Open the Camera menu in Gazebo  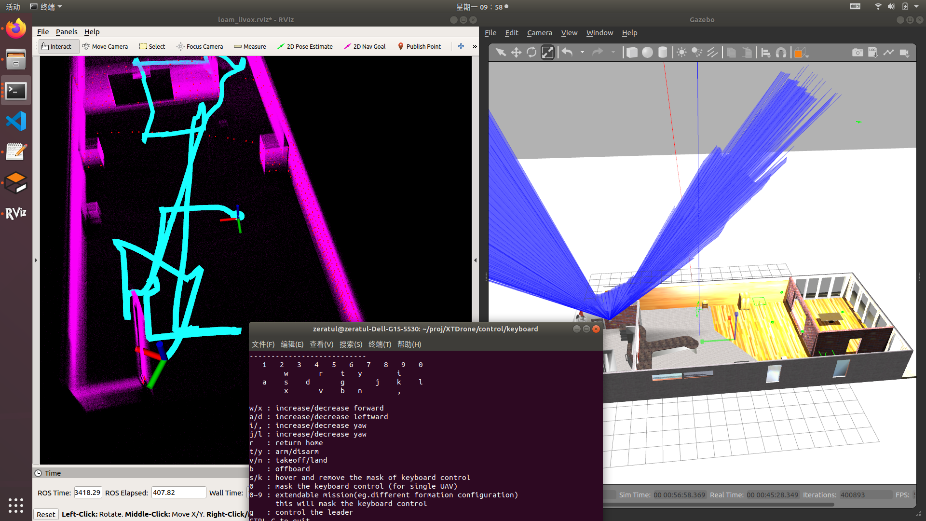pos(539,33)
